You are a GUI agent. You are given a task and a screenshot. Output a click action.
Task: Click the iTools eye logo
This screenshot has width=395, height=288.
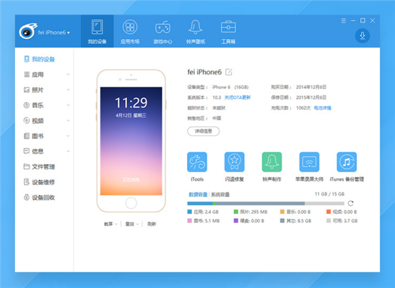coord(28,31)
